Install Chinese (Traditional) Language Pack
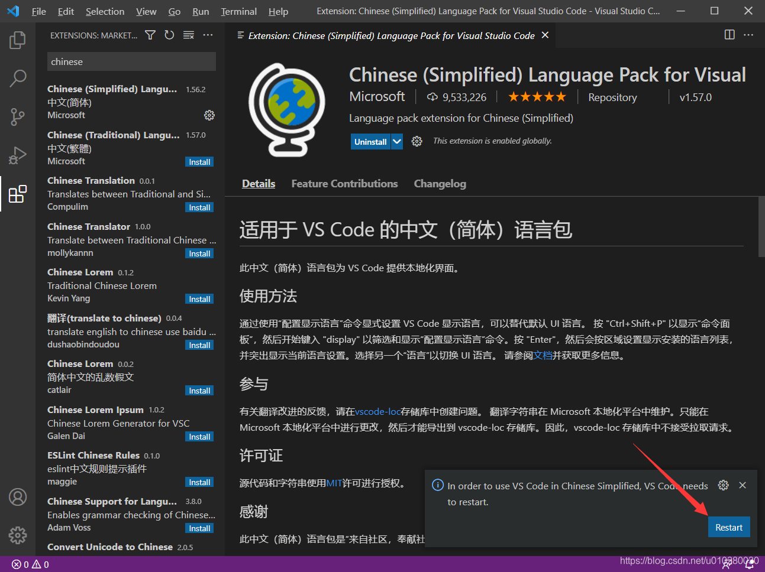This screenshot has height=572, width=765. pyautogui.click(x=199, y=162)
